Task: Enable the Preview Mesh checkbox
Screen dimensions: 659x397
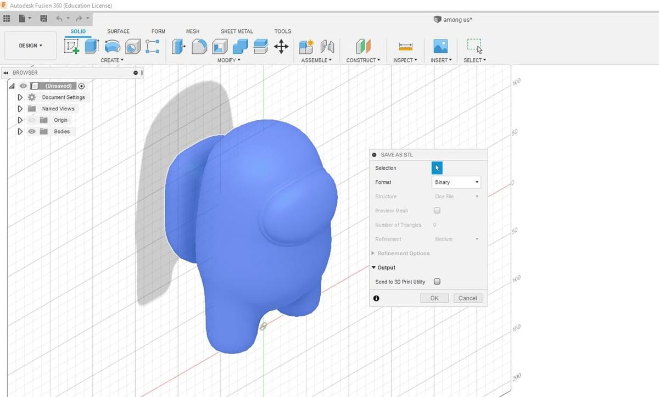Action: tap(437, 210)
